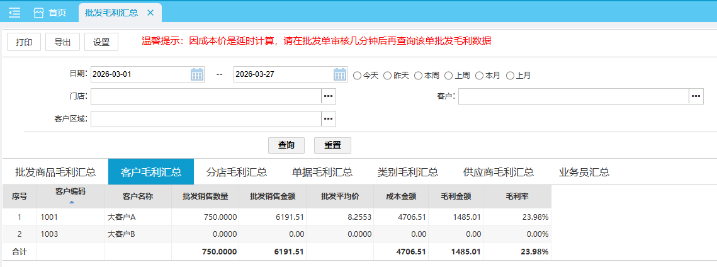The image size is (717, 267).
Task: Select the 今天 radio option
Action: coord(358,76)
